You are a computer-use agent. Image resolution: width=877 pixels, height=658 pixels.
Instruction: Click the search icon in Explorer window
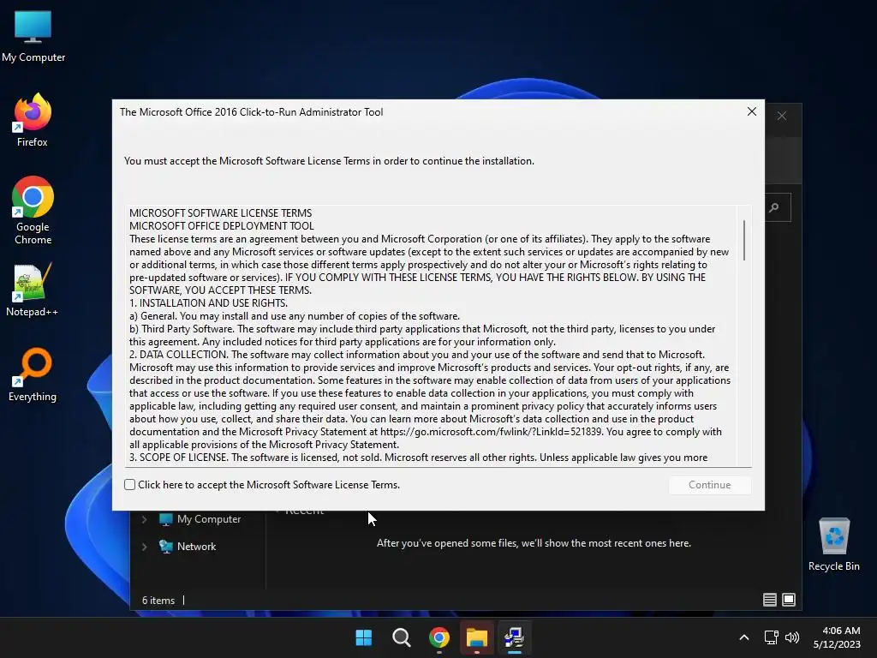pos(774,207)
